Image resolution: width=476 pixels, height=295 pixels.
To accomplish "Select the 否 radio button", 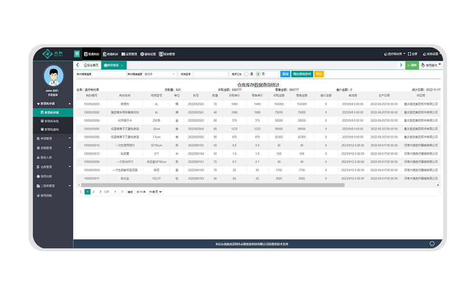I will point(258,74).
